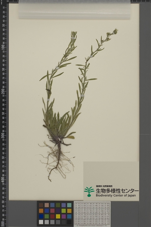Pick the yellow-green lime swatch
Image resolution: width=151 pixels, height=227 pixels.
pos(64,211)
